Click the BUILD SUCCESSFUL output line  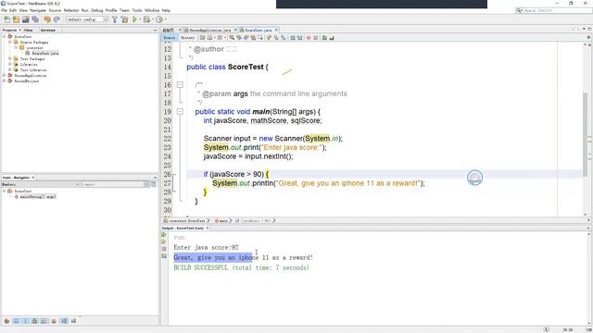click(241, 267)
